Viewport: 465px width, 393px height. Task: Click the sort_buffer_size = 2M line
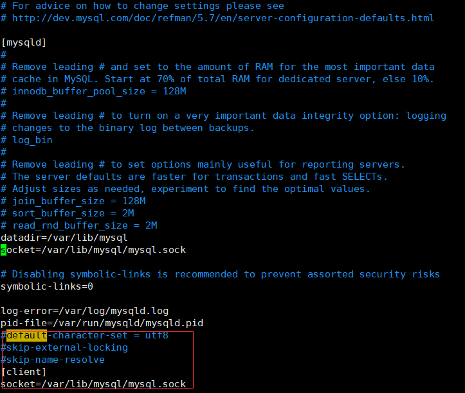point(72,213)
